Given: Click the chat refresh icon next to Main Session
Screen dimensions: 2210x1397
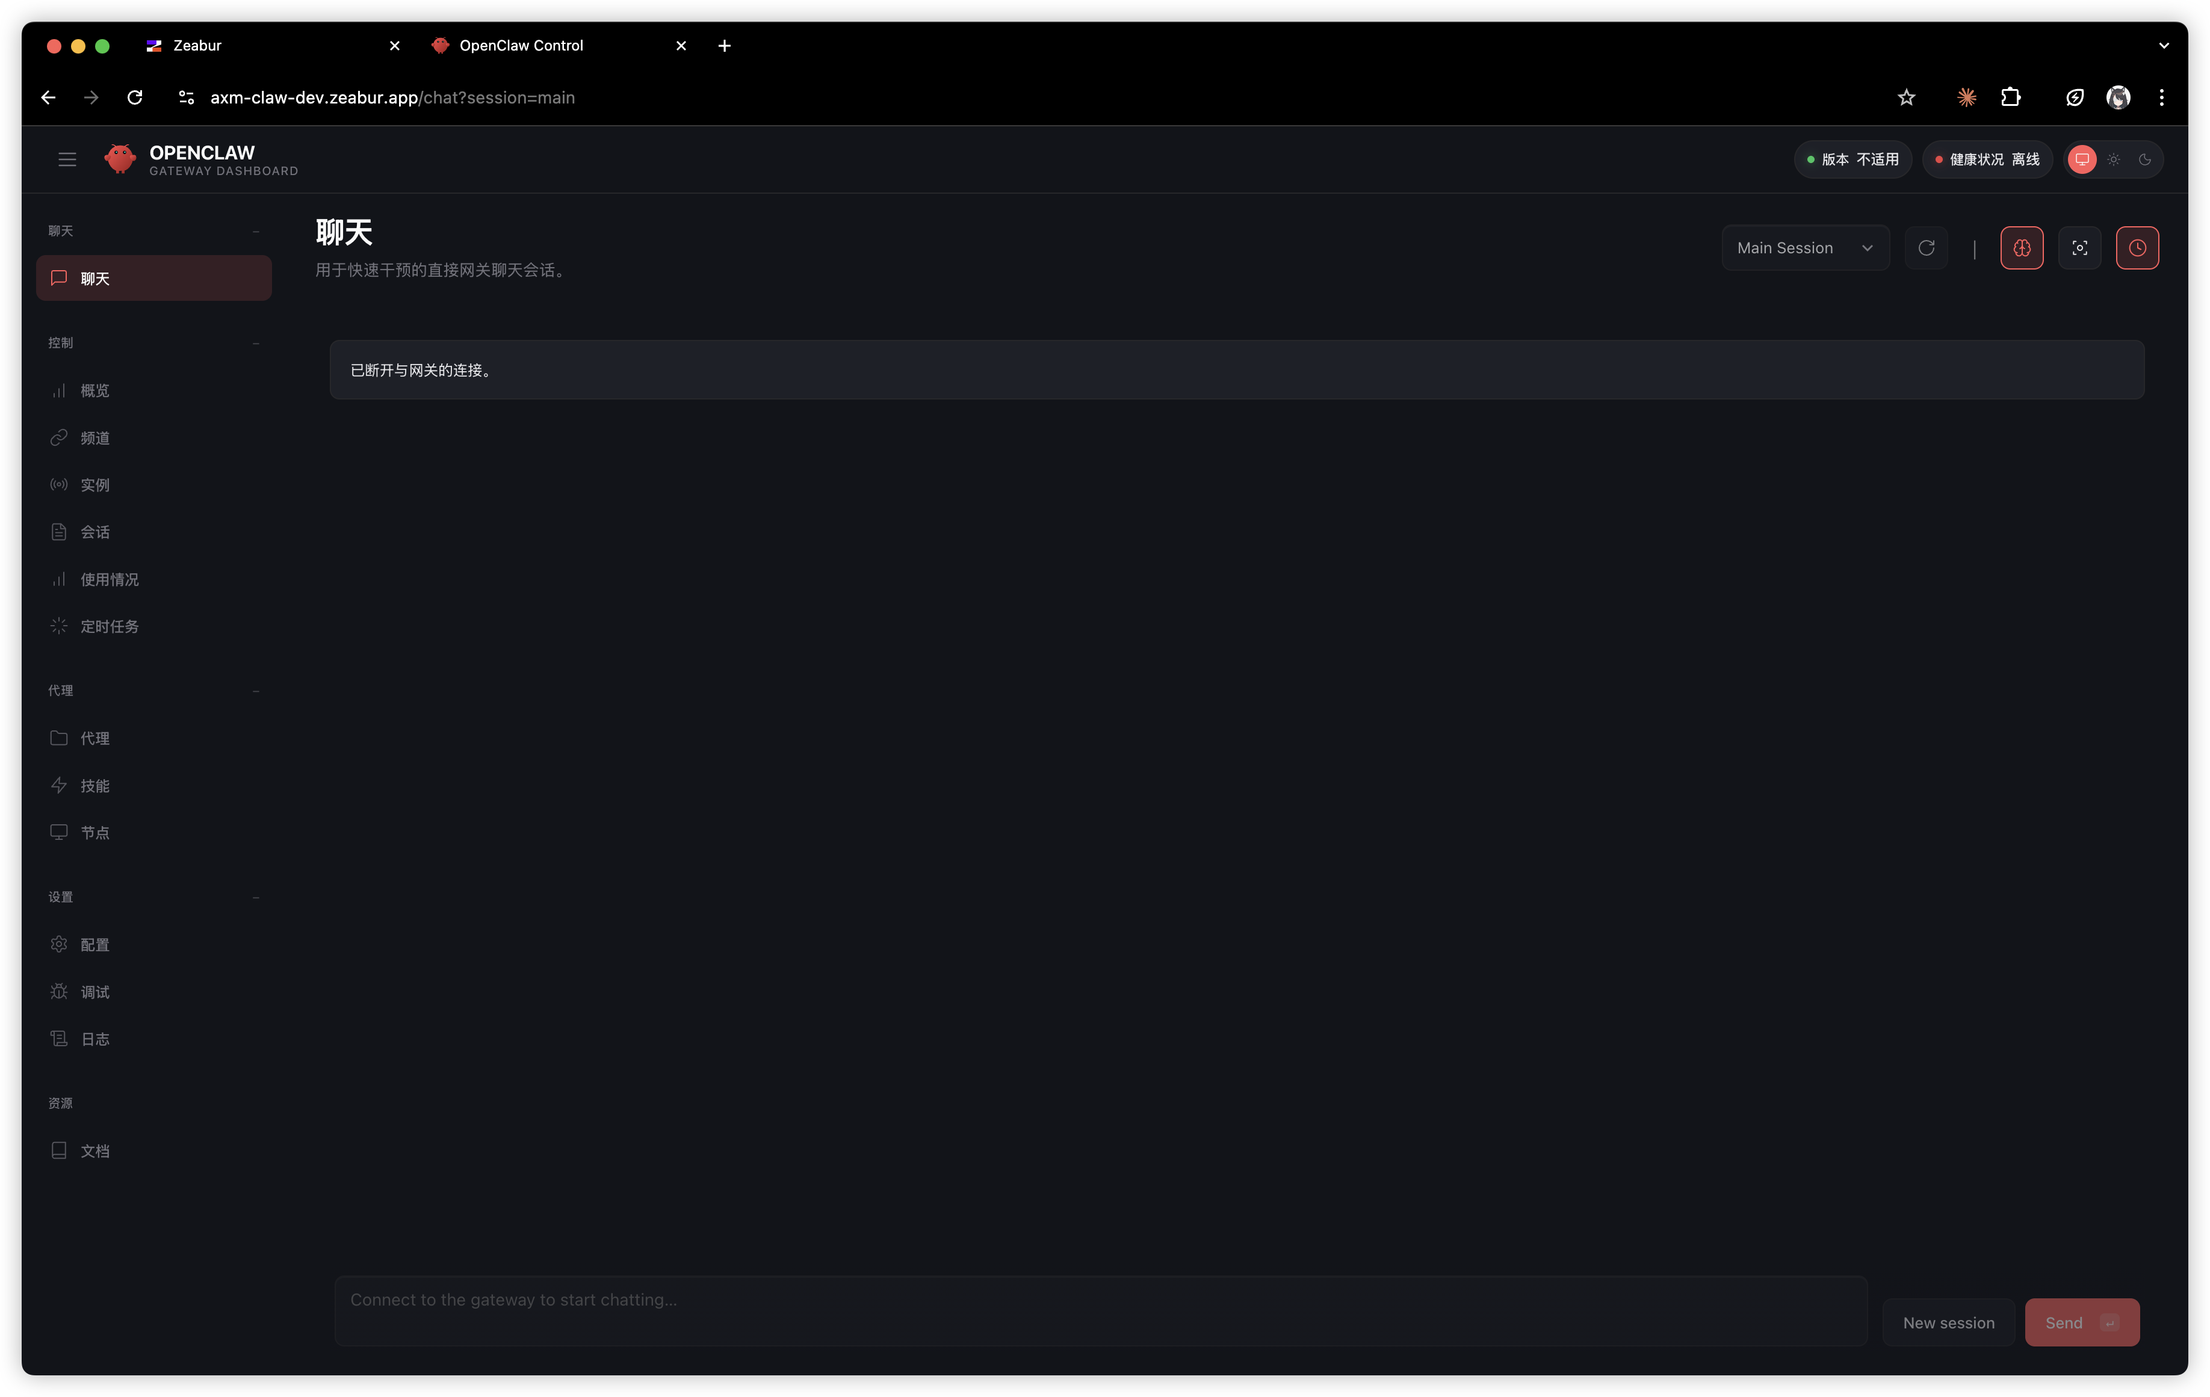Looking at the screenshot, I should coord(1927,248).
